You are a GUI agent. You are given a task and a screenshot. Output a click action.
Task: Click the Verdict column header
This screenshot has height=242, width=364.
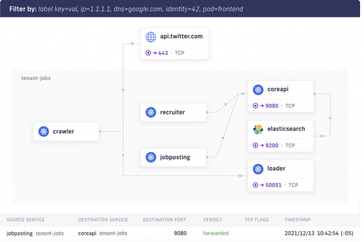tap(216, 220)
